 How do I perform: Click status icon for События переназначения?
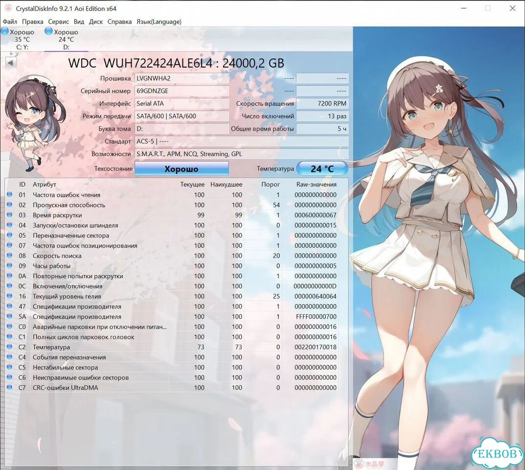(x=9, y=357)
